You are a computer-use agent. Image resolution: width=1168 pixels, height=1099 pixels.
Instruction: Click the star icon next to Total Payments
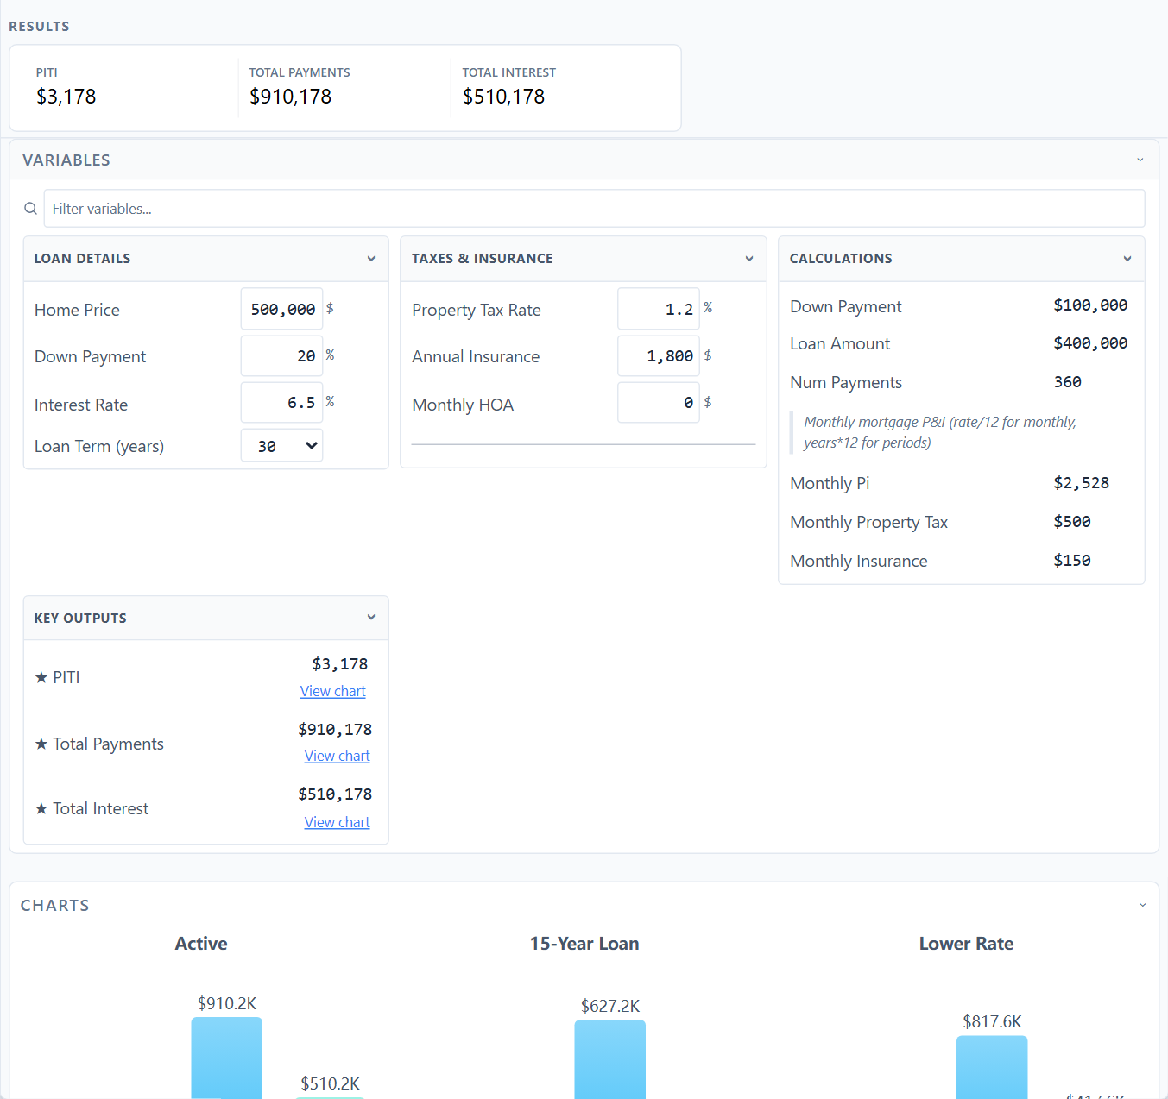(41, 744)
